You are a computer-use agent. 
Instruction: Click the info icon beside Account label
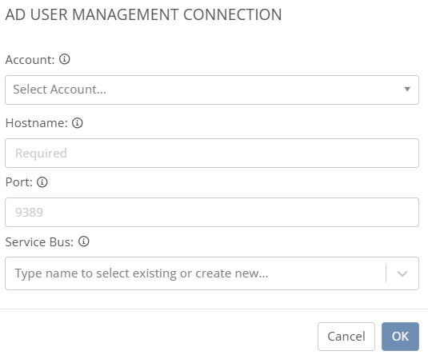click(x=65, y=59)
